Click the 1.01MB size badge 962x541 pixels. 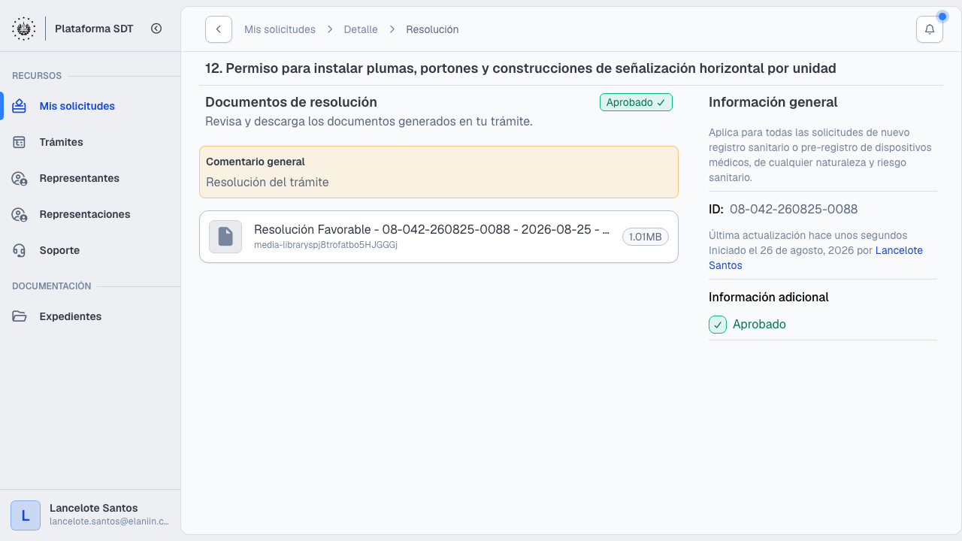[x=646, y=237]
